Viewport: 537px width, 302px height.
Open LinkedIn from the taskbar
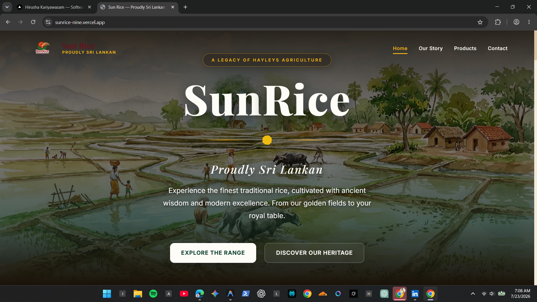(415, 294)
